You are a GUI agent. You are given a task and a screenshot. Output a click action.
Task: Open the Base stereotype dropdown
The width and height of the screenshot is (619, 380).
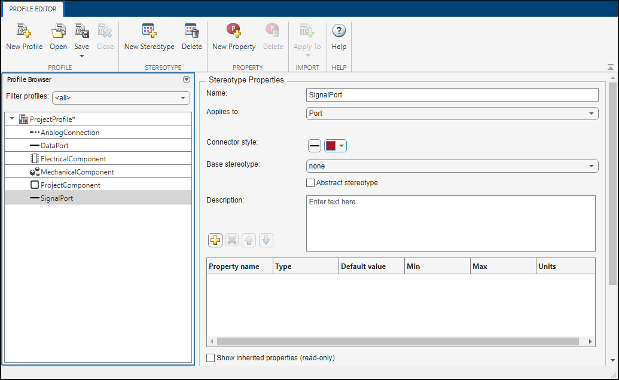452,166
